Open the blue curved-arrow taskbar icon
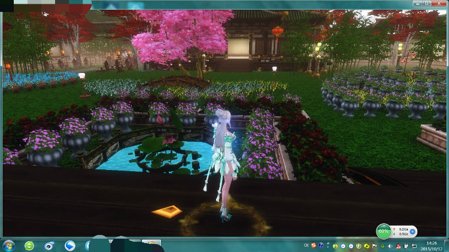449x252 pixels. (x=70, y=245)
